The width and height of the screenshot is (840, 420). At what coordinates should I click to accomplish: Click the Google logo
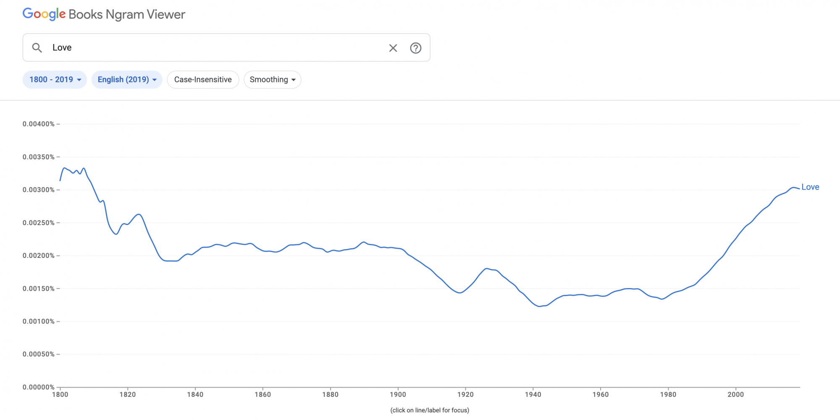coord(44,14)
